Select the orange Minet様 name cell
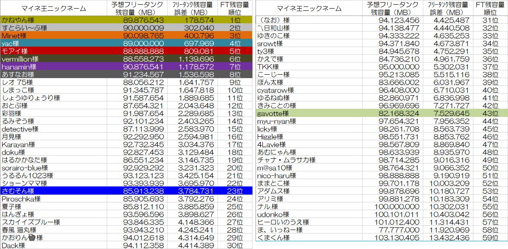The height and width of the screenshot is (249, 508). [53, 35]
